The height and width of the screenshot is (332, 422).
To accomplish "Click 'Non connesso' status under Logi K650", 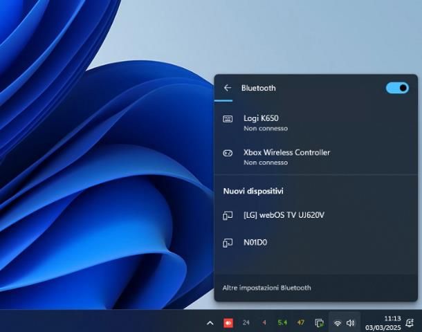I will [x=266, y=129].
